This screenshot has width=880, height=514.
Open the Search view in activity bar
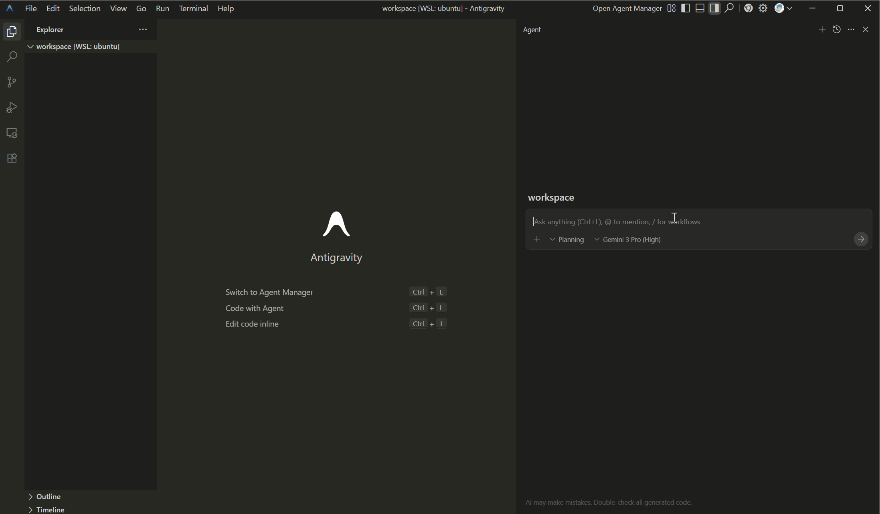[x=12, y=57]
